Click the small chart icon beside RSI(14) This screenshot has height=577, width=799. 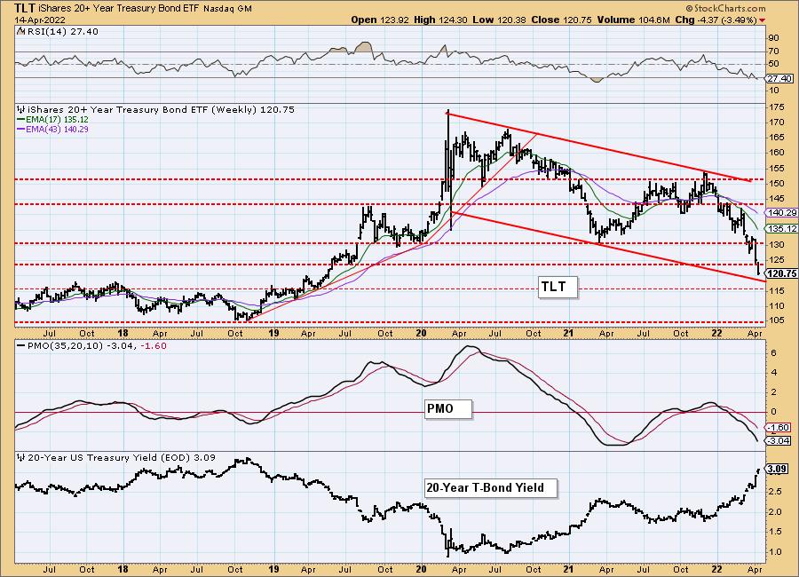pos(20,32)
